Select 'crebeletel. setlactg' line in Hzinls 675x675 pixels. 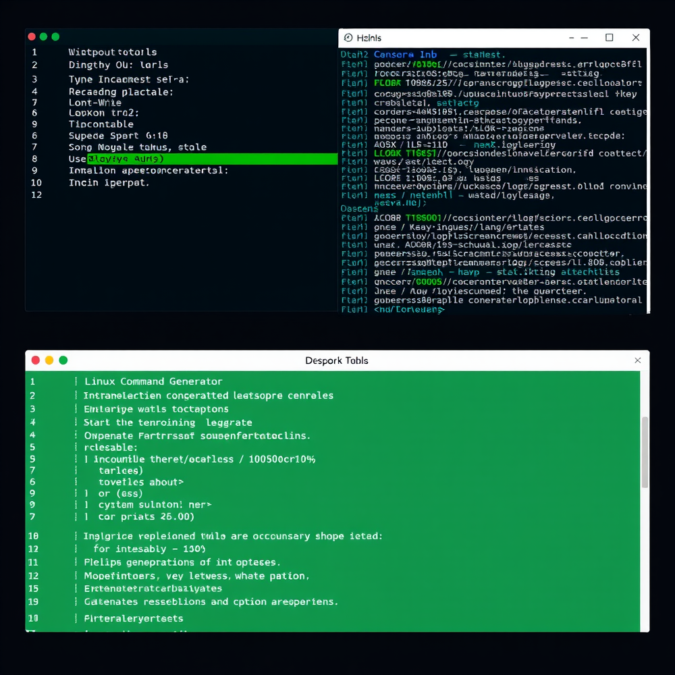click(x=426, y=103)
